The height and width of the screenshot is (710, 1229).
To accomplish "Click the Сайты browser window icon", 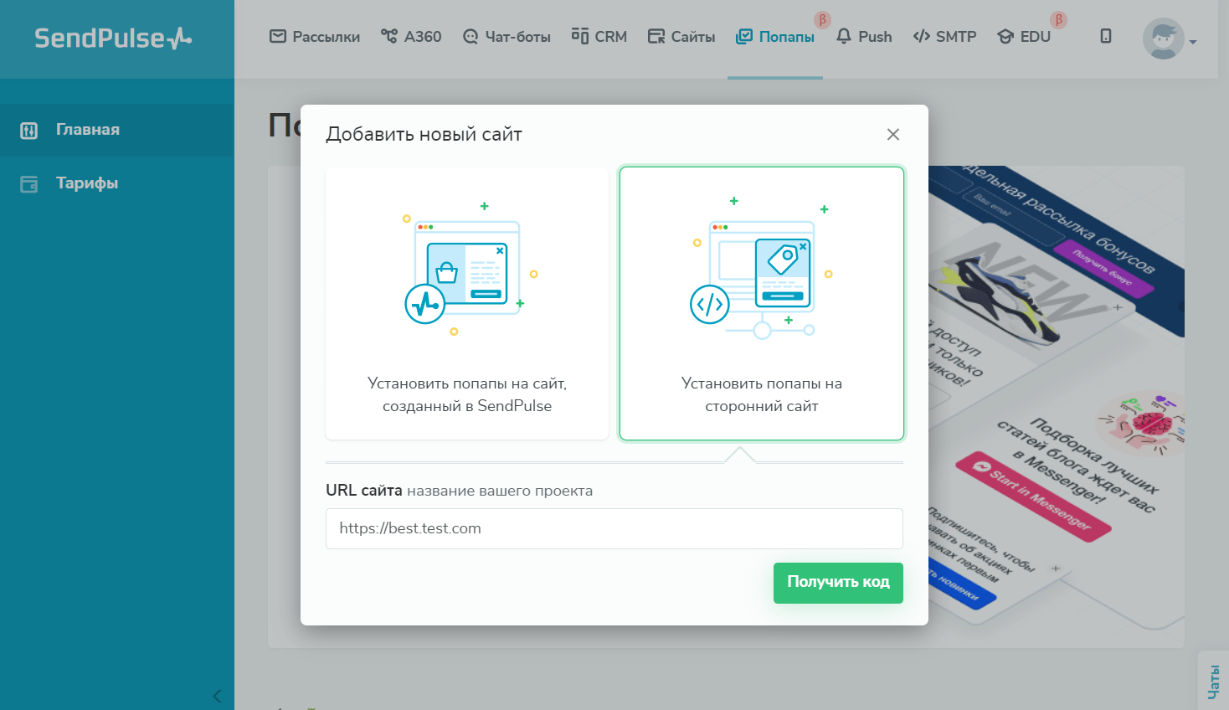I will pos(656,37).
